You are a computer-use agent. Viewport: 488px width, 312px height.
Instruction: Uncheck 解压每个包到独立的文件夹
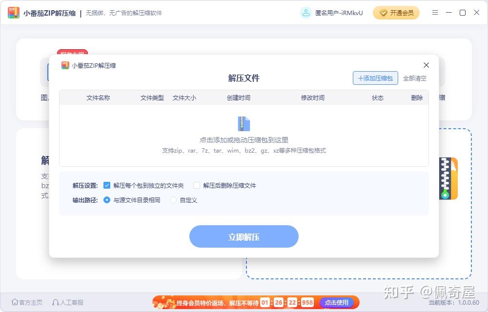[x=106, y=185]
